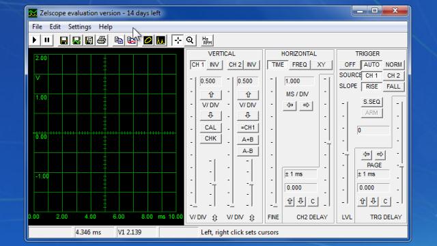Click the CH 1 vertical position slider handle
The width and height of the screenshot is (437, 246).
pyautogui.click(x=214, y=184)
